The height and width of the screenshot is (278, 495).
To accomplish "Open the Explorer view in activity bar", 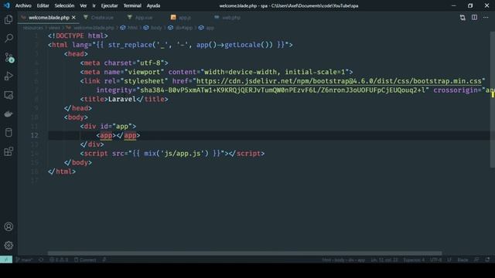I will tap(9, 20).
